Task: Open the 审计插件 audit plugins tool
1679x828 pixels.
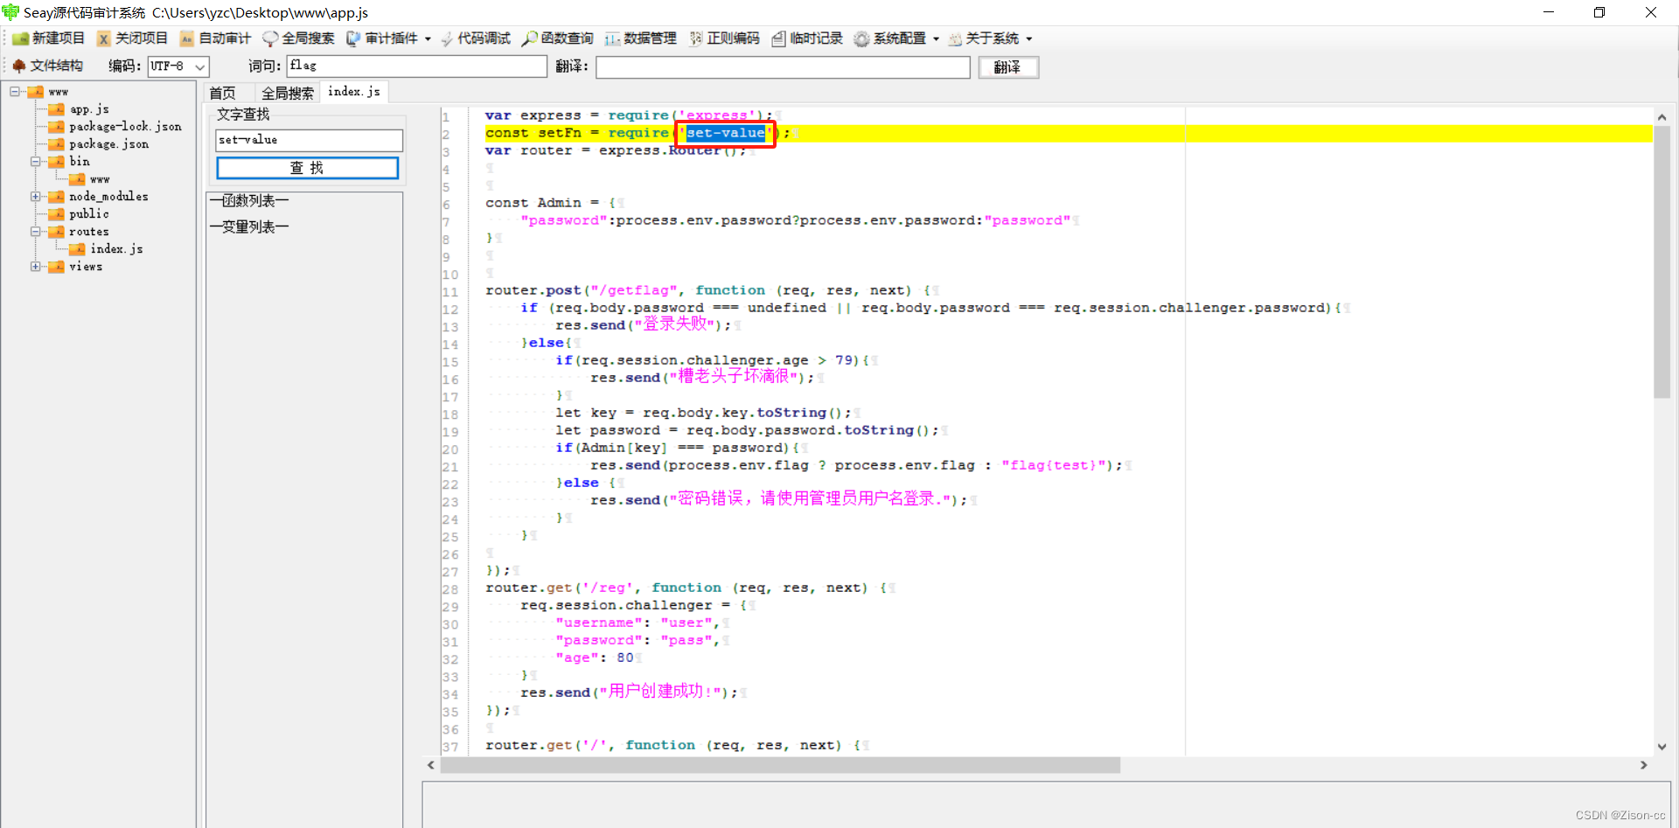Action: pos(382,38)
